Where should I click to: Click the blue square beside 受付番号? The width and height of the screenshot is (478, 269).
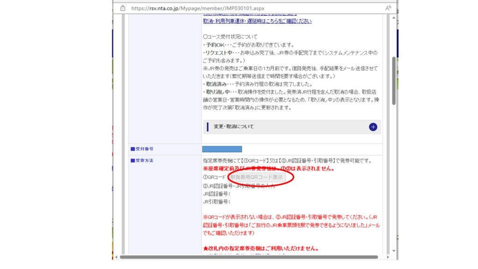click(x=133, y=149)
